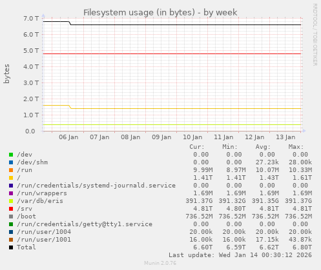Select the /run/credentials/systemd-journald.service label
This screenshot has width=321, height=270.
96,186
